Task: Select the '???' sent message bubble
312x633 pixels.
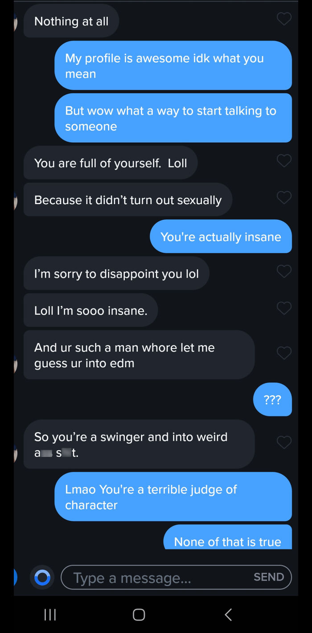Action: tap(272, 399)
